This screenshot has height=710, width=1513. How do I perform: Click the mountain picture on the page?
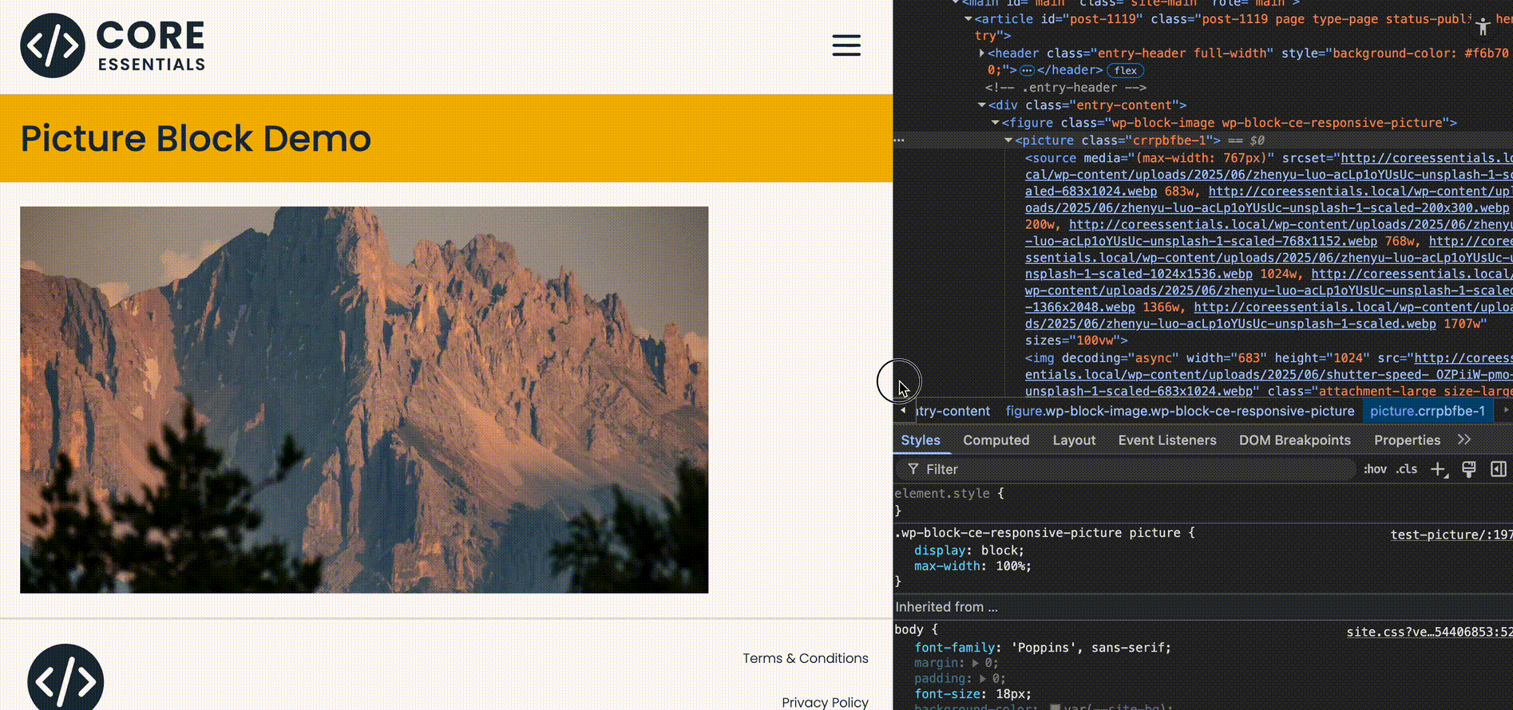pos(364,400)
